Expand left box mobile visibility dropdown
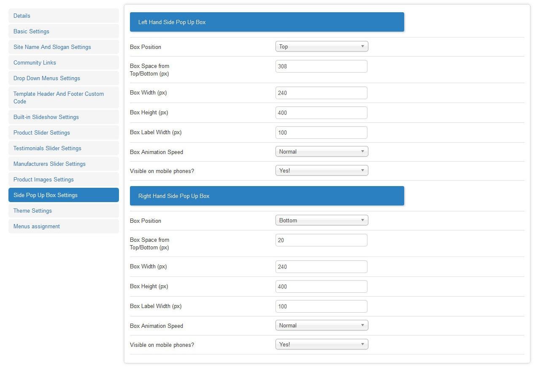Viewport: 543px width, 373px height. click(x=321, y=170)
